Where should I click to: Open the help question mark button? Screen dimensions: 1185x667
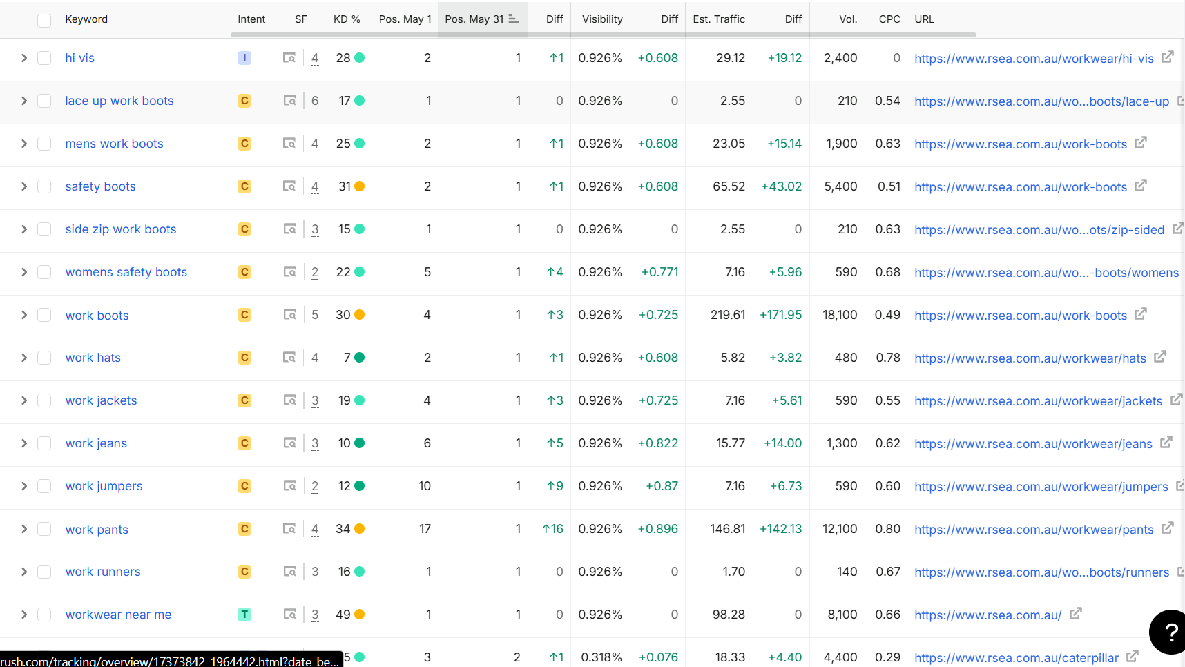[x=1170, y=632]
